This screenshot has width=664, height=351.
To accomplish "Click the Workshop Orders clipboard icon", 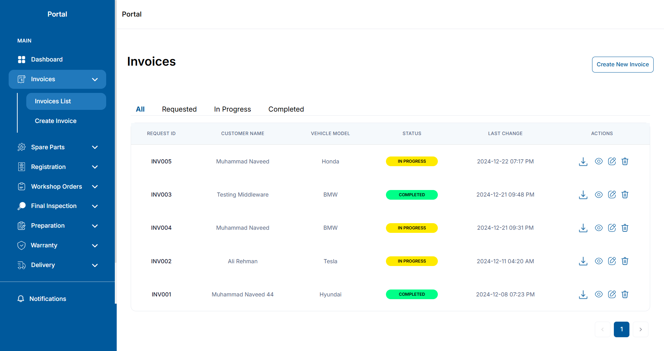I will pyautogui.click(x=21, y=187).
